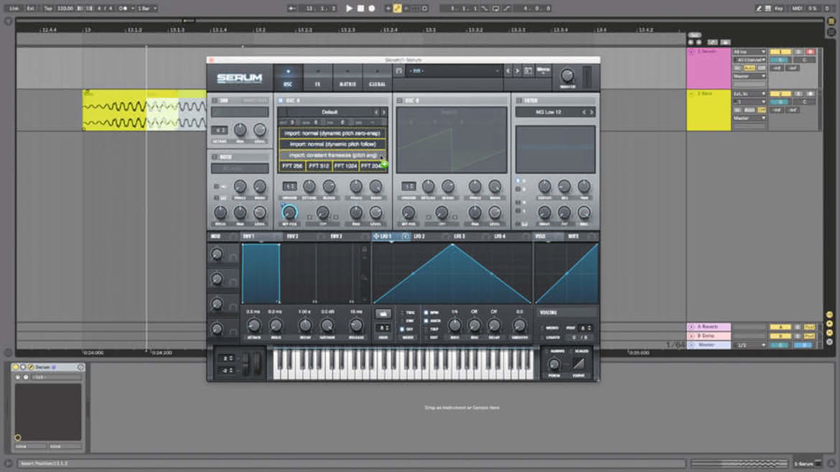Choose import constant framesize pitch avg

point(332,155)
